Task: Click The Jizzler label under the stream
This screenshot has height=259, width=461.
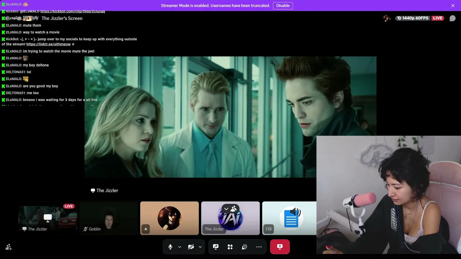Action: pyautogui.click(x=104, y=191)
